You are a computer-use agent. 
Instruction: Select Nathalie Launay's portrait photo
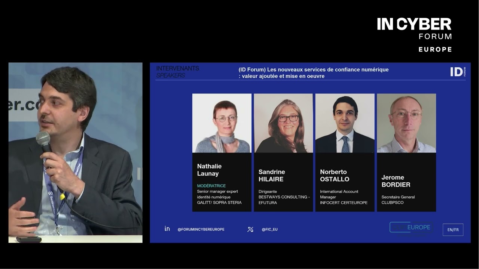click(222, 123)
